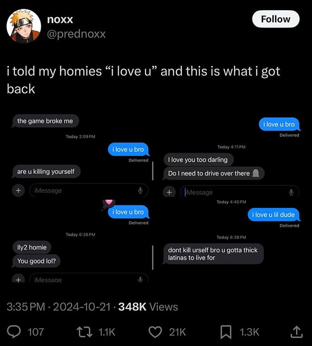The width and height of the screenshot is (312, 346).
Task: Tap the 'are u killing yourself' message bubble
Action: tap(46, 172)
